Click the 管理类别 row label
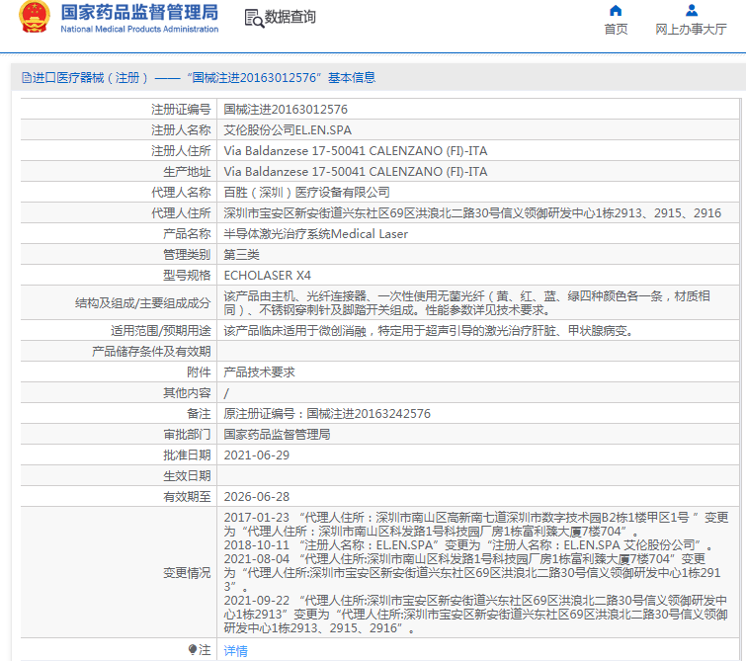The image size is (746, 661). 187,255
